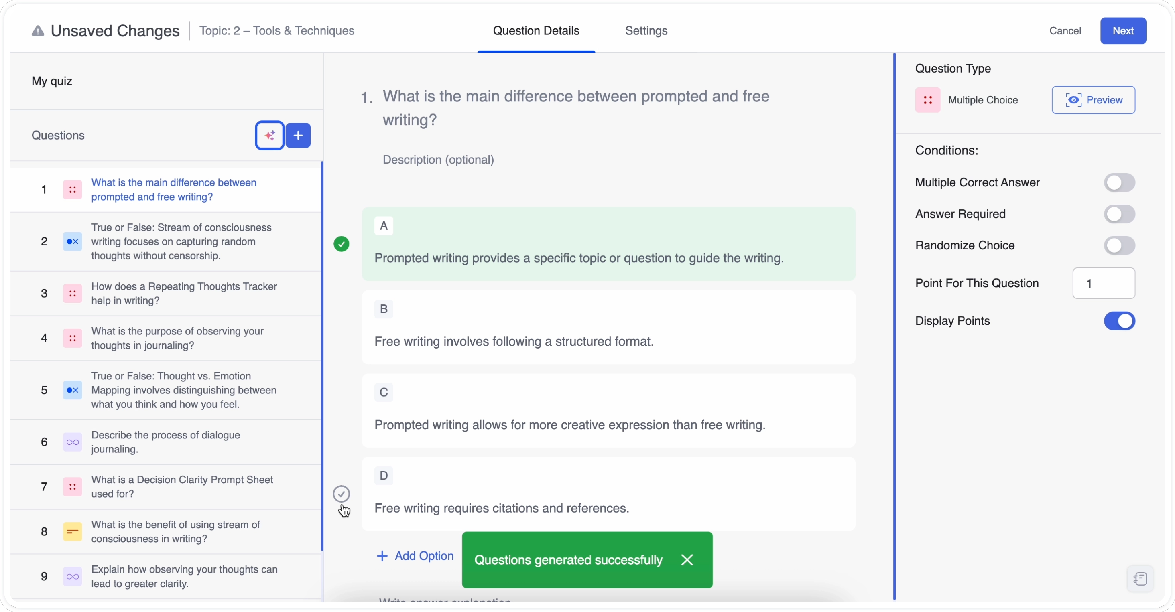
Task: Click the question list vertical scrollbar
Action: (x=322, y=355)
